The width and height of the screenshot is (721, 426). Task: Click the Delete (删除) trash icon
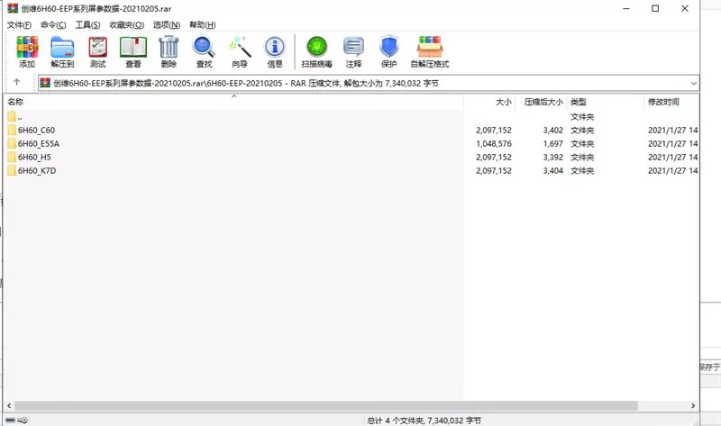click(x=169, y=47)
